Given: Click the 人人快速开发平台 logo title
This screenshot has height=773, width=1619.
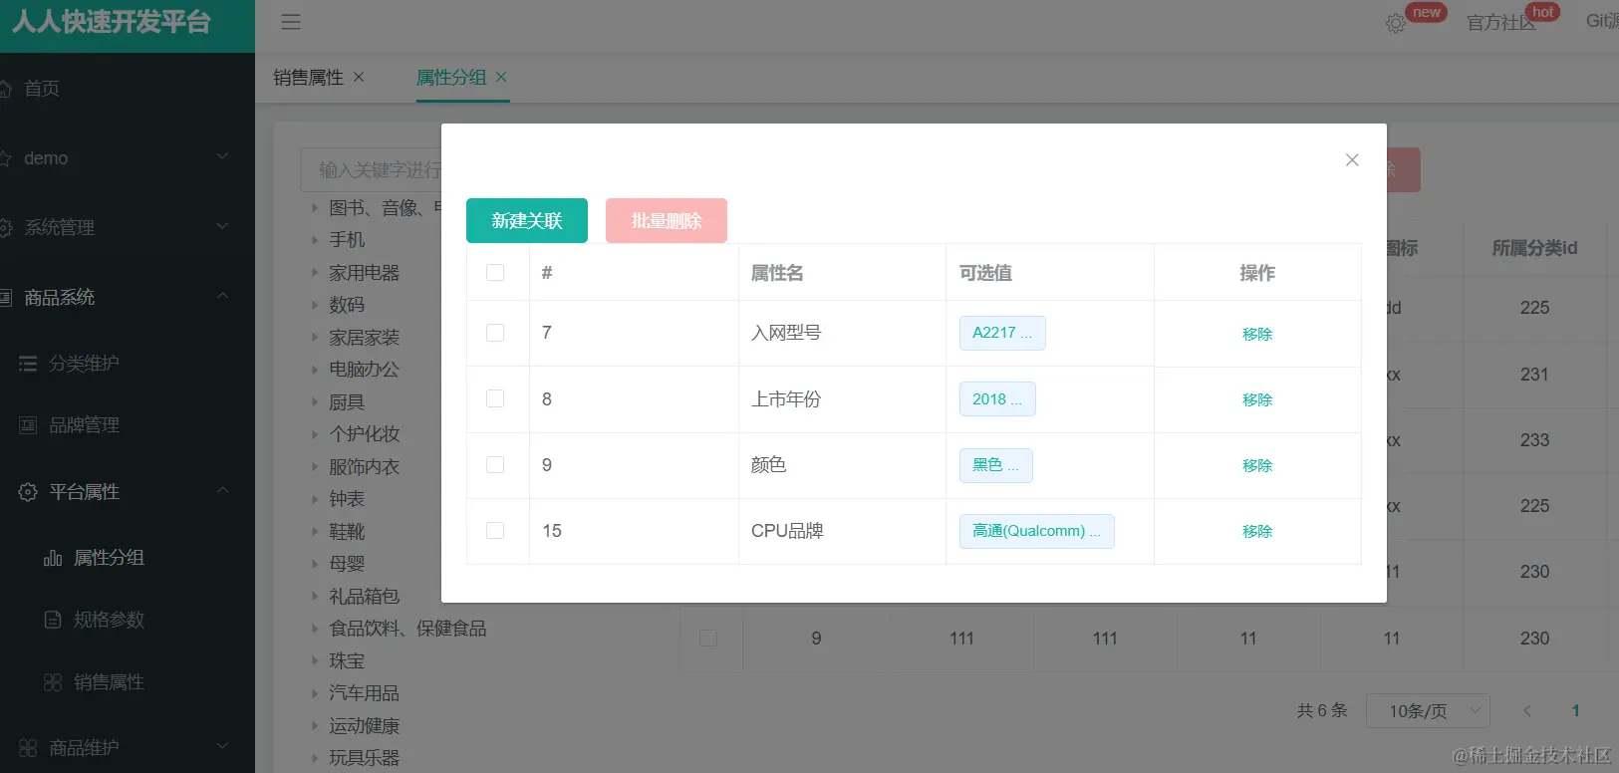Looking at the screenshot, I should click(112, 22).
